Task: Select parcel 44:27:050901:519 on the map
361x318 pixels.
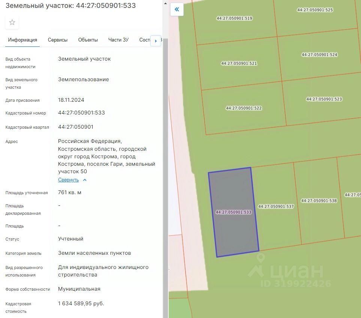Action: pos(234,18)
